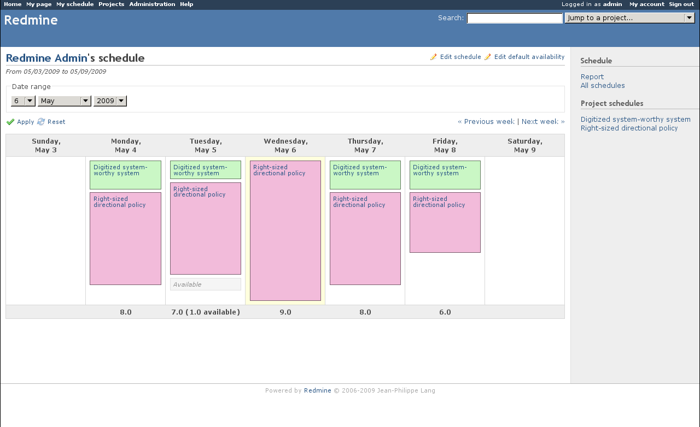700x427 pixels.
Task: Click the Apply link
Action: 25,122
